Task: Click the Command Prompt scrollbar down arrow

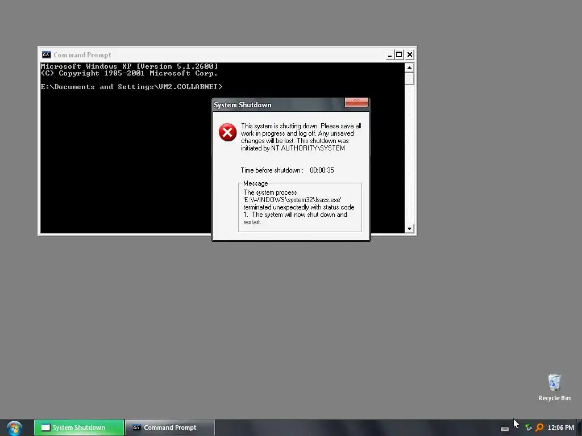Action: (409, 228)
